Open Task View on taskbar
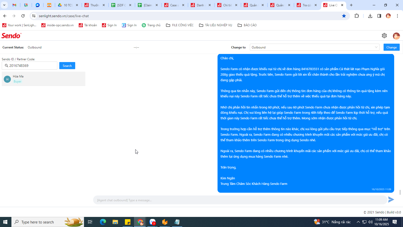 coord(90,222)
